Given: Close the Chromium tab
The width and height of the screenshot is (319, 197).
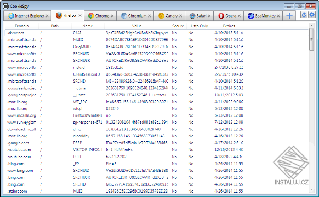Looking at the screenshot, I should click(149, 16).
